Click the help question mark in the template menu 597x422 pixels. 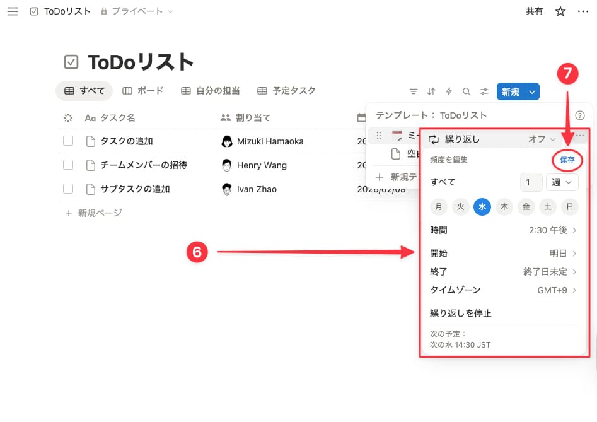pos(581,115)
